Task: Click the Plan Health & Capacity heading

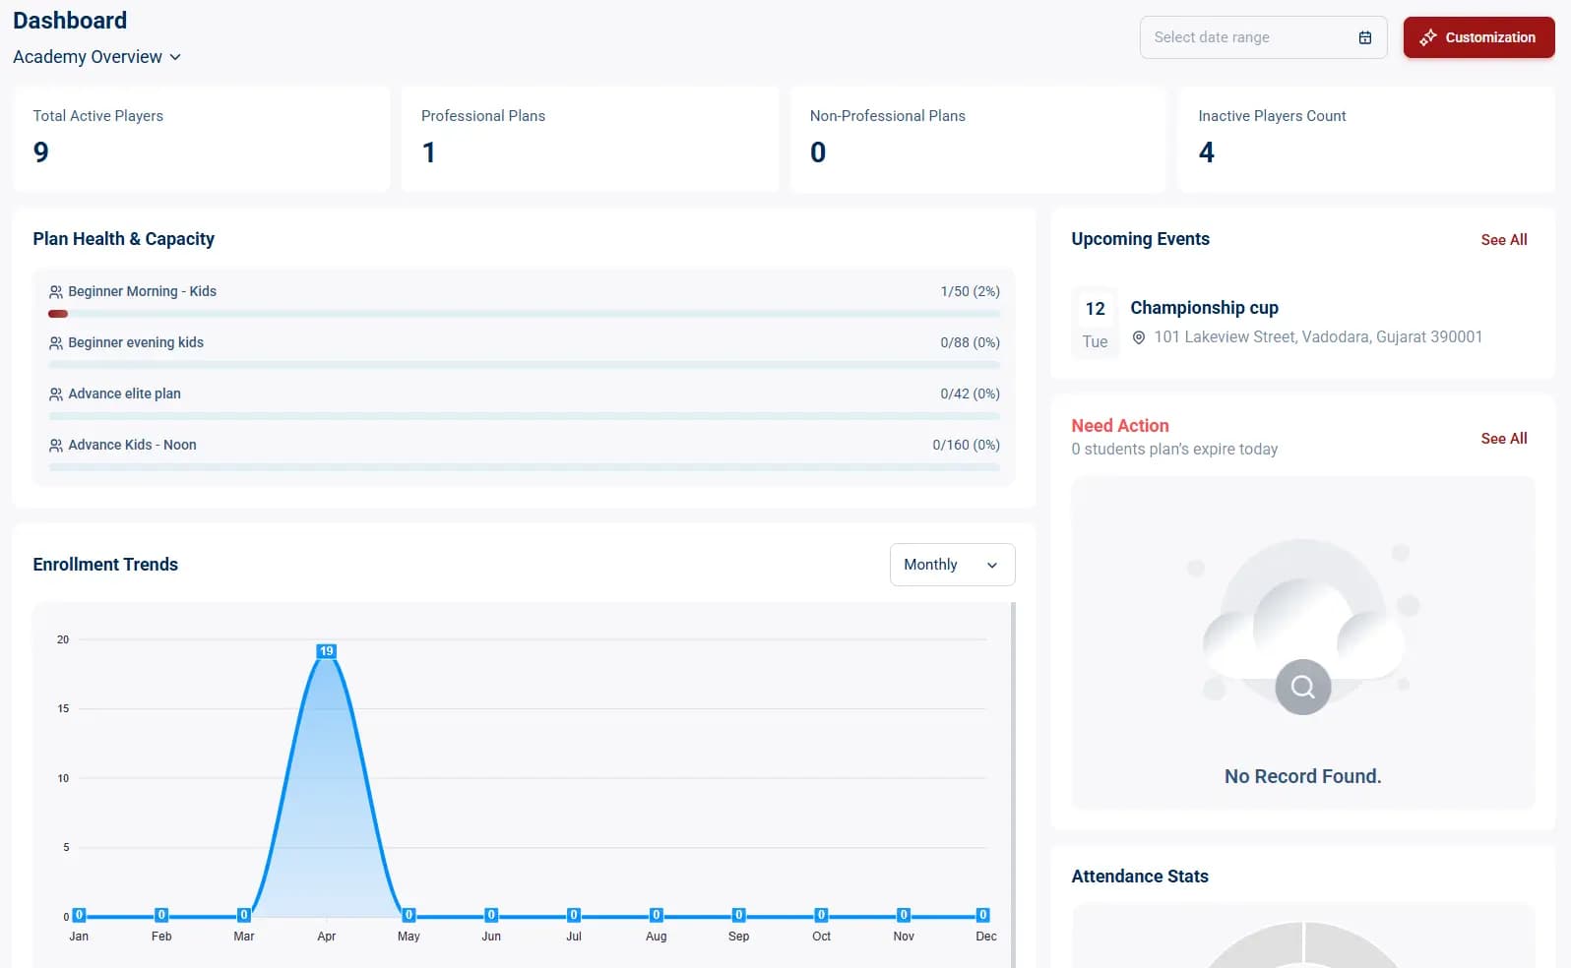Action: (124, 239)
